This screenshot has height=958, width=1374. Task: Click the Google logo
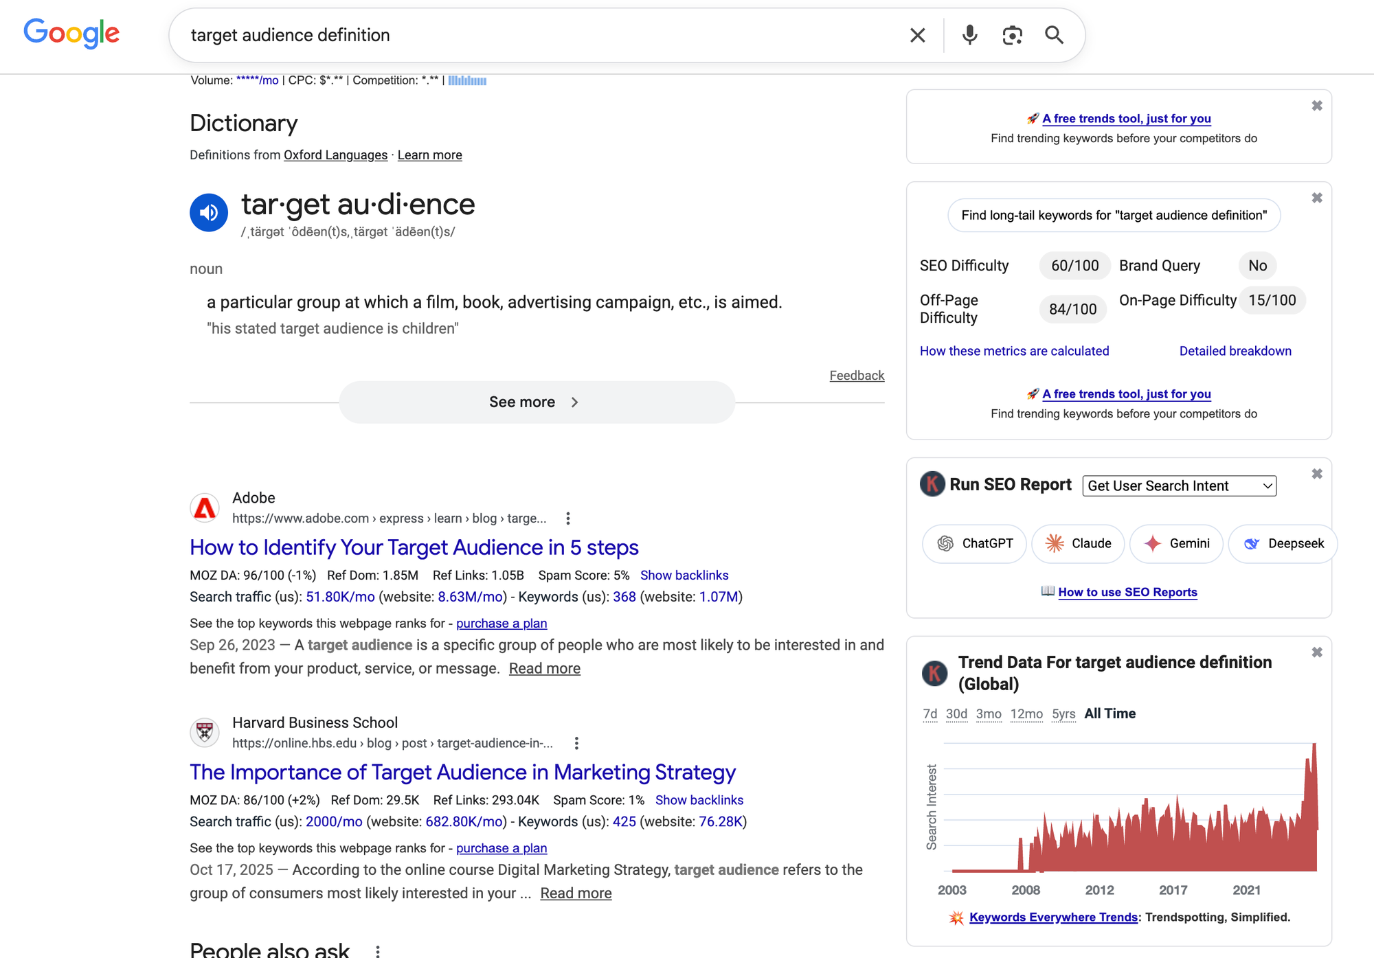(x=71, y=34)
